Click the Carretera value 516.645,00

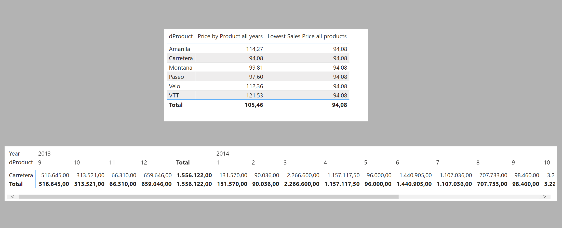(x=55, y=175)
